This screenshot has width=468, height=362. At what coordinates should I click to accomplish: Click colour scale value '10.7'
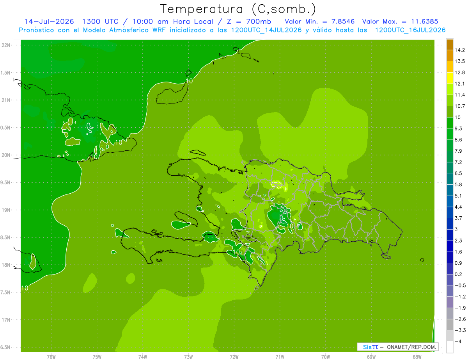pos(460,106)
